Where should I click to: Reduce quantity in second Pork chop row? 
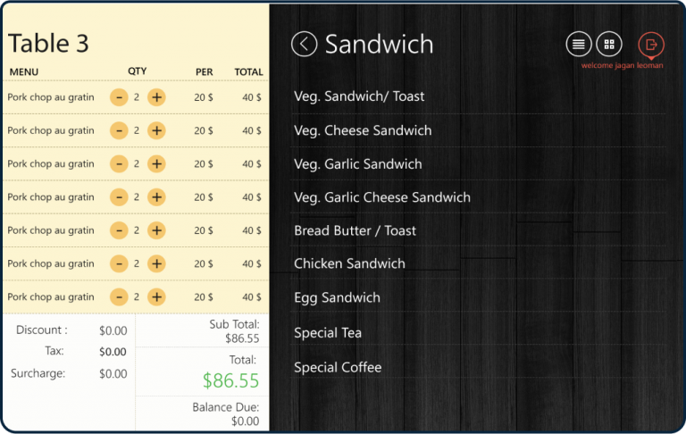coord(119,130)
